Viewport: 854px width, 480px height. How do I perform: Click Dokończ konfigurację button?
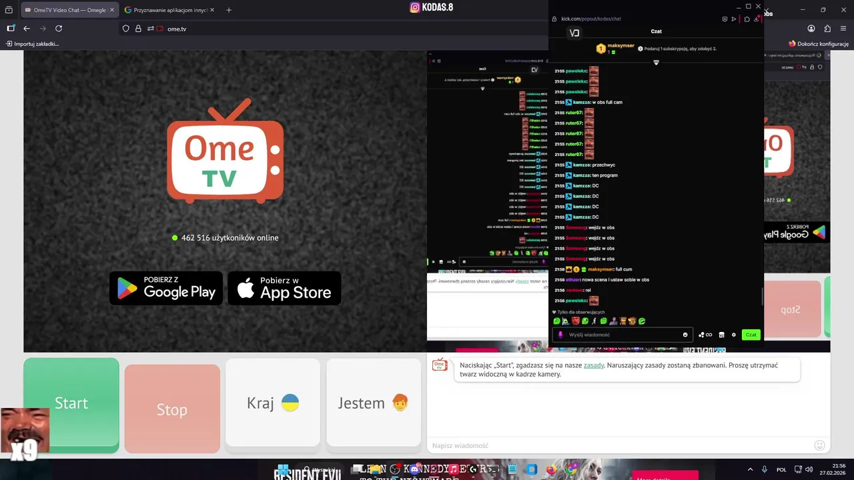[819, 44]
